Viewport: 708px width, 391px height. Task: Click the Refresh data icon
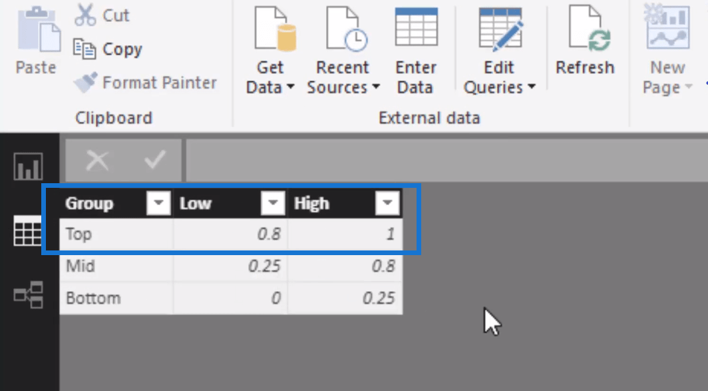click(x=585, y=31)
